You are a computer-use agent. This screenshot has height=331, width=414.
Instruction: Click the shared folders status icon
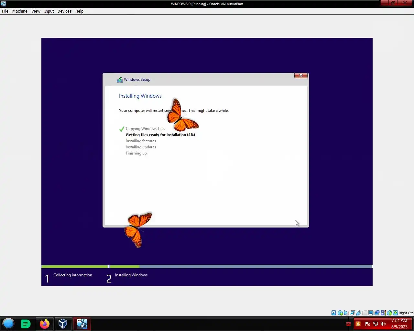click(x=365, y=313)
